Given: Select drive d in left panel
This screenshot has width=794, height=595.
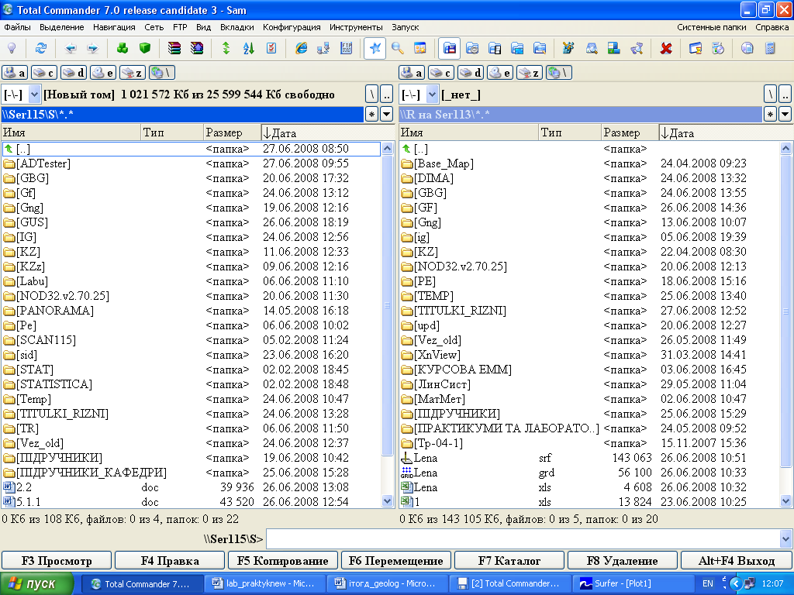Looking at the screenshot, I should (x=74, y=73).
